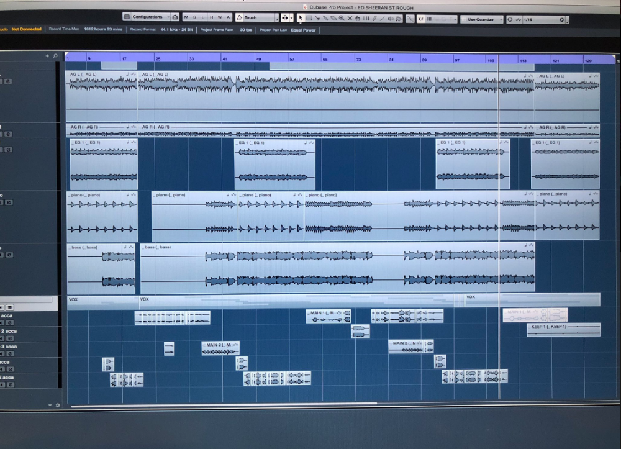Select the Draw pencil tool
The height and width of the screenshot is (449, 621).
click(x=374, y=19)
